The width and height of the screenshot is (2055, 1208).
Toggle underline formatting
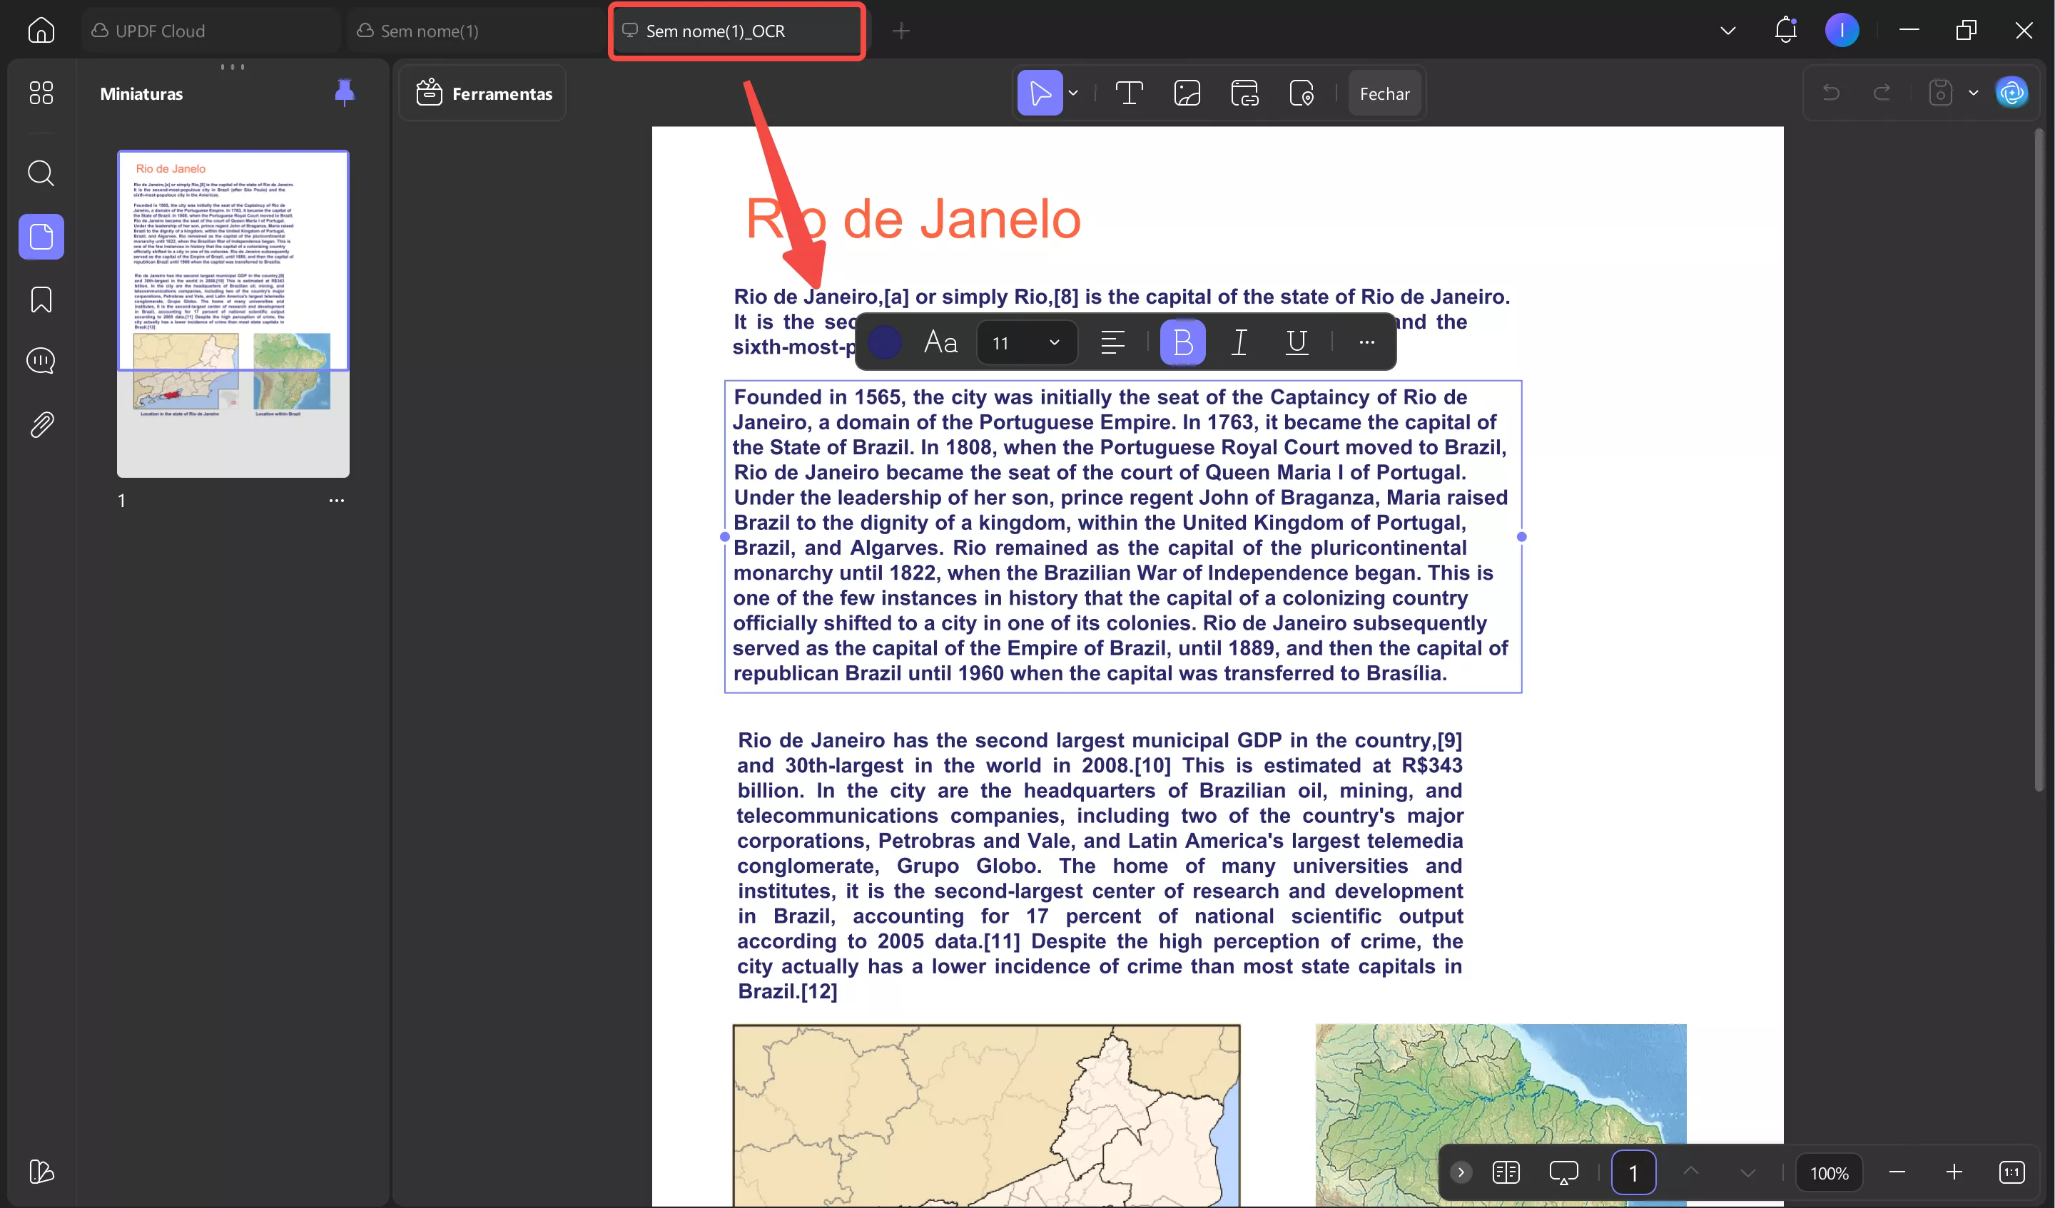point(1297,342)
